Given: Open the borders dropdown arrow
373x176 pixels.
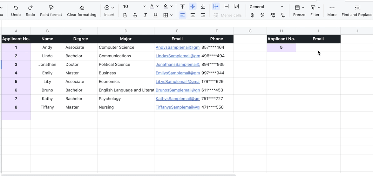Looking at the screenshot, I should tap(172, 15).
